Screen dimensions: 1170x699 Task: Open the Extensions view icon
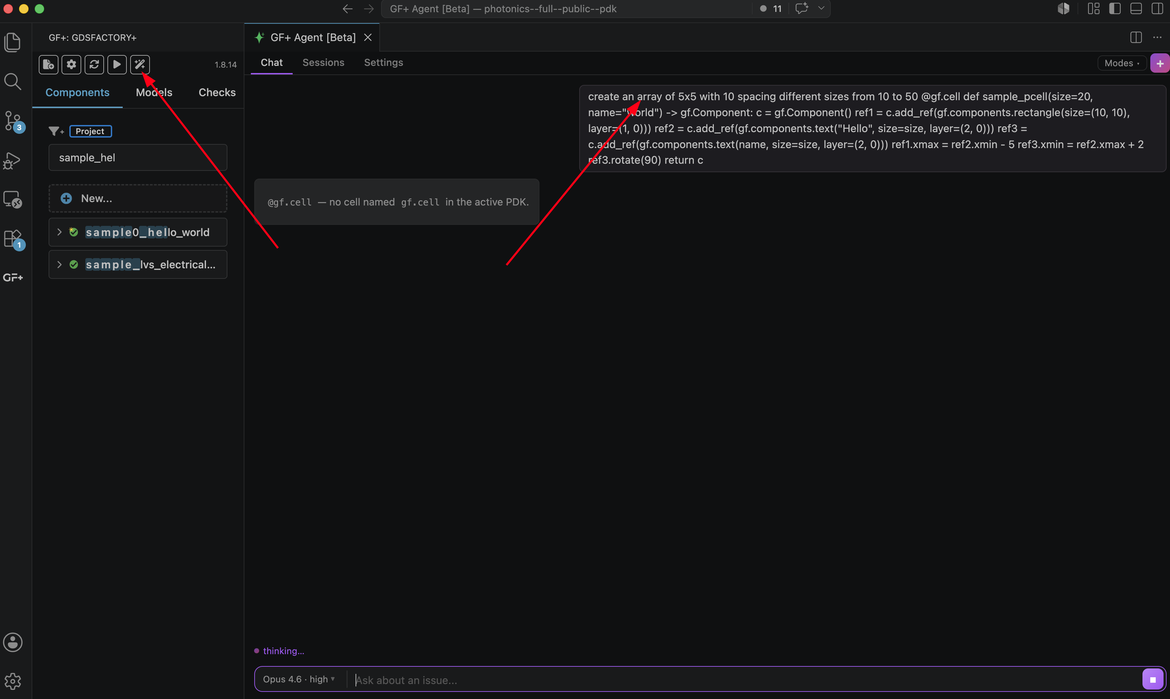(x=13, y=239)
